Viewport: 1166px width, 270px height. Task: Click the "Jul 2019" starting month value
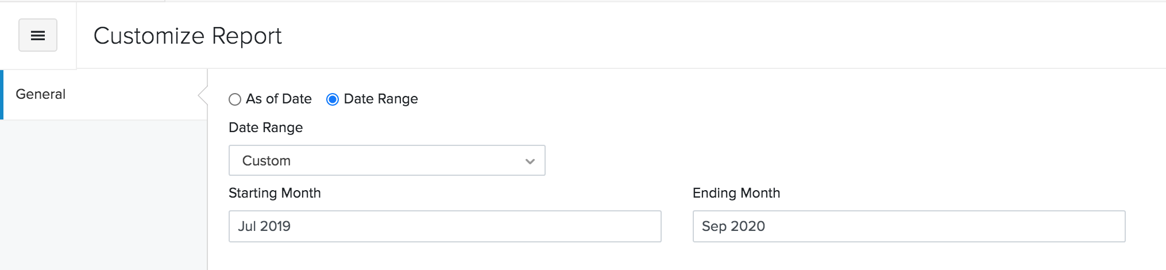tap(264, 226)
